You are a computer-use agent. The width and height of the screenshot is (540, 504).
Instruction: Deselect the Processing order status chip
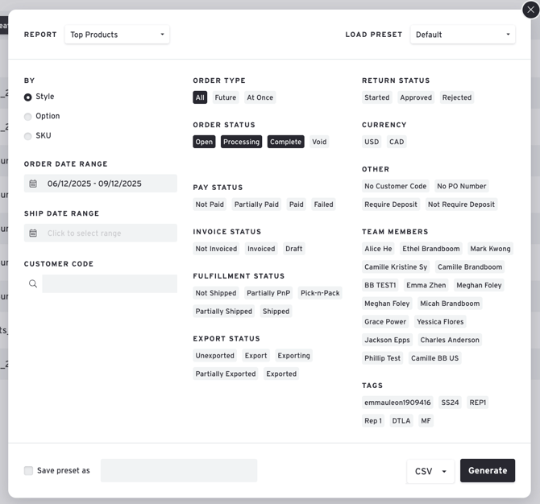[242, 142]
